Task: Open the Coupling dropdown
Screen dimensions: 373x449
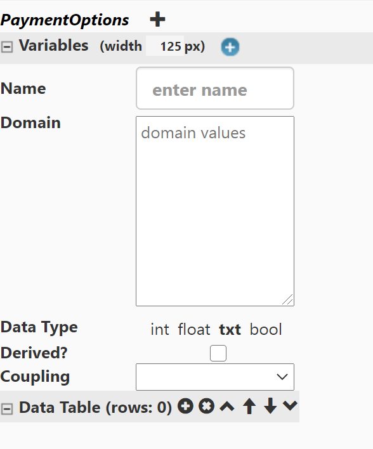Action: tap(215, 377)
